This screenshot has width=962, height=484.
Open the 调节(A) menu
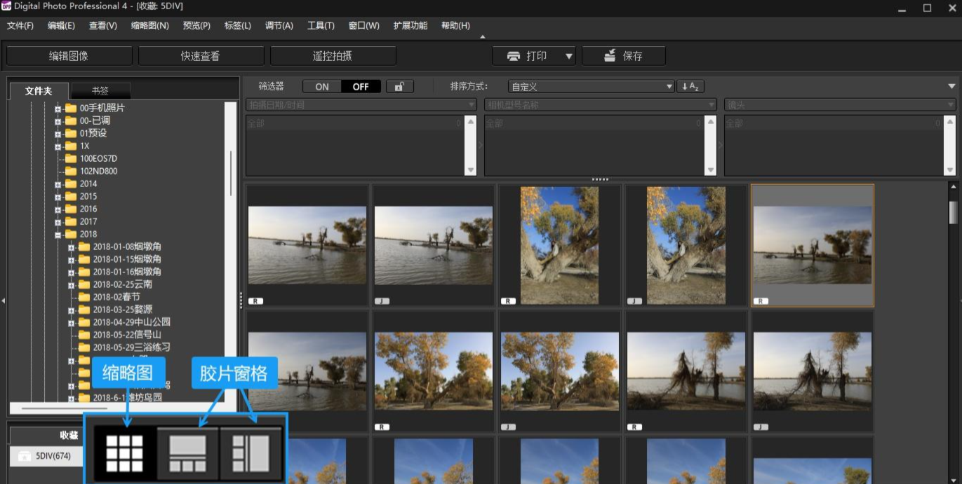pyautogui.click(x=279, y=26)
